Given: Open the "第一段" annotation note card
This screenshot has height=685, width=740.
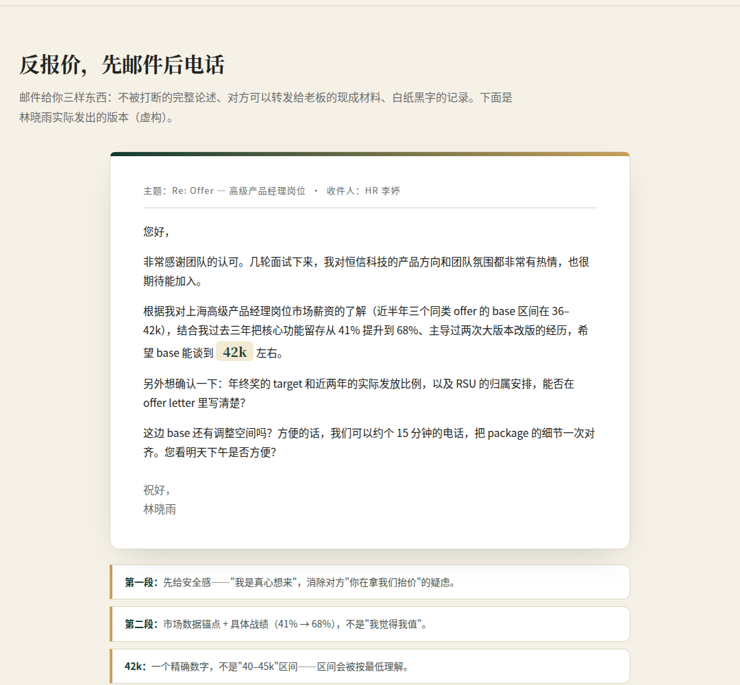Looking at the screenshot, I should pyautogui.click(x=370, y=582).
